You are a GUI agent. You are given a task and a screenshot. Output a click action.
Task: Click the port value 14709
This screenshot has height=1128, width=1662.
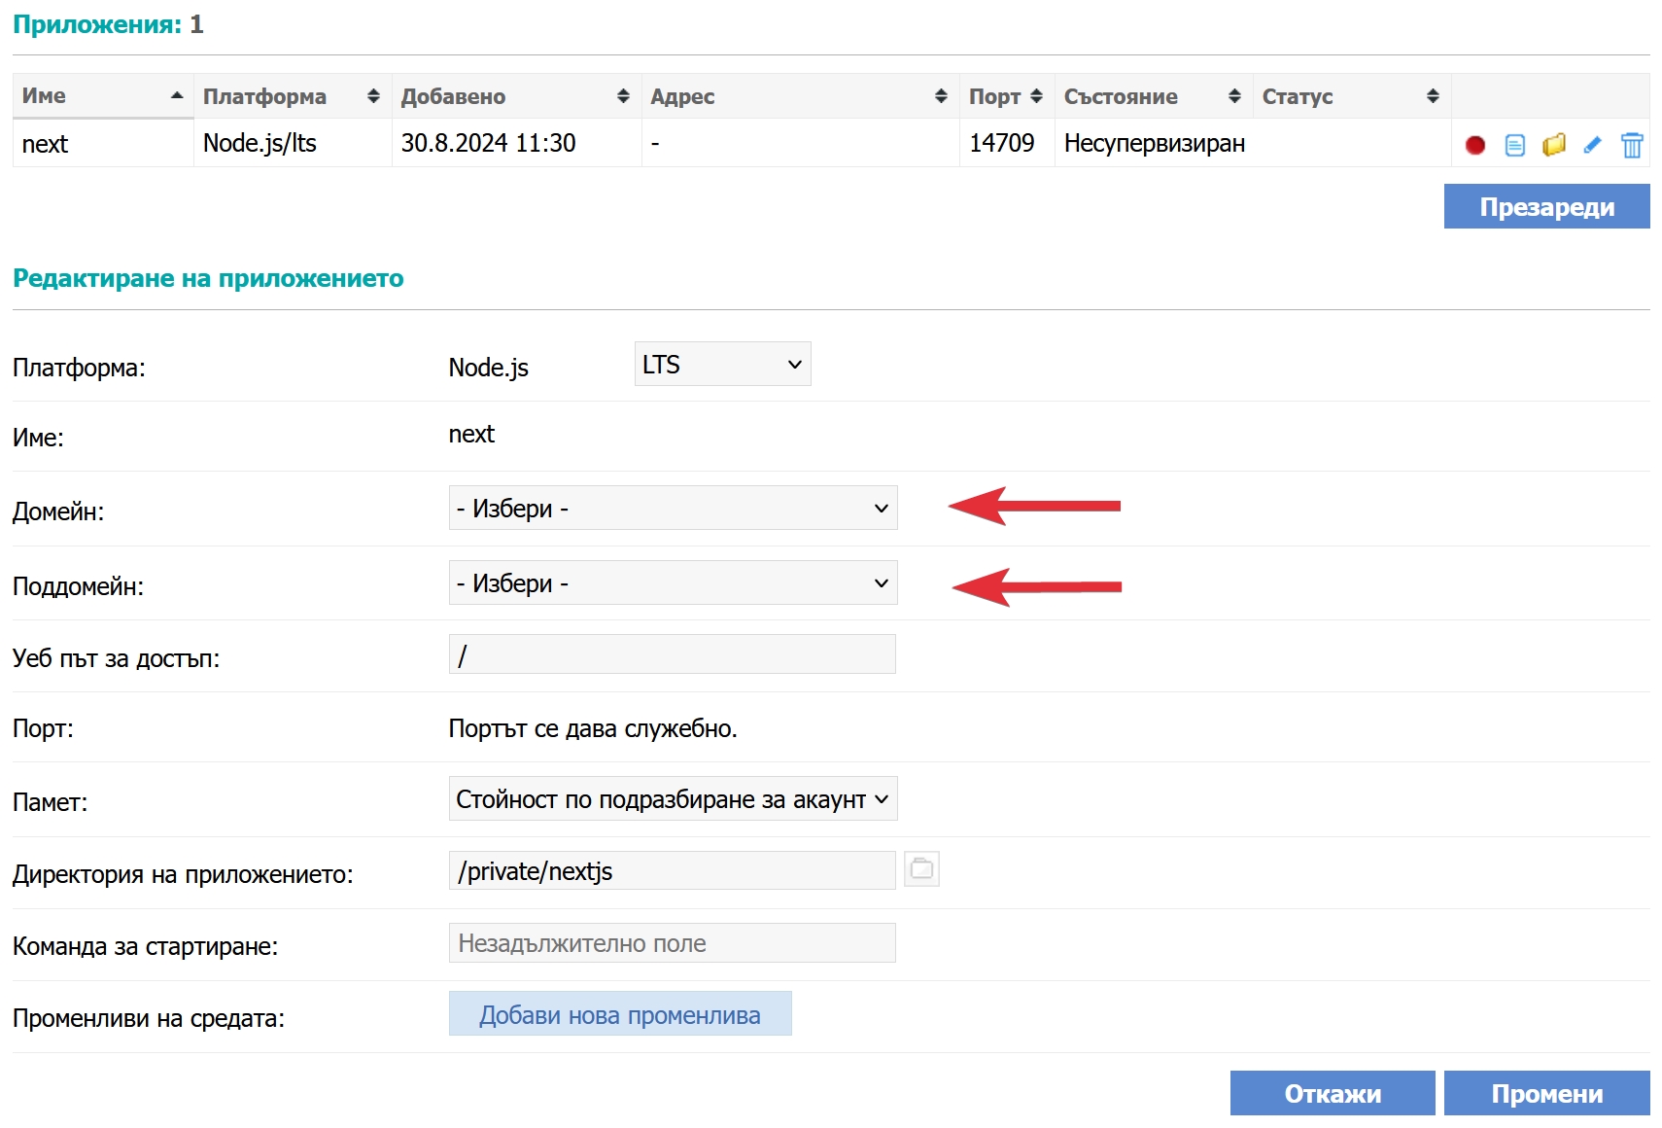(1002, 143)
